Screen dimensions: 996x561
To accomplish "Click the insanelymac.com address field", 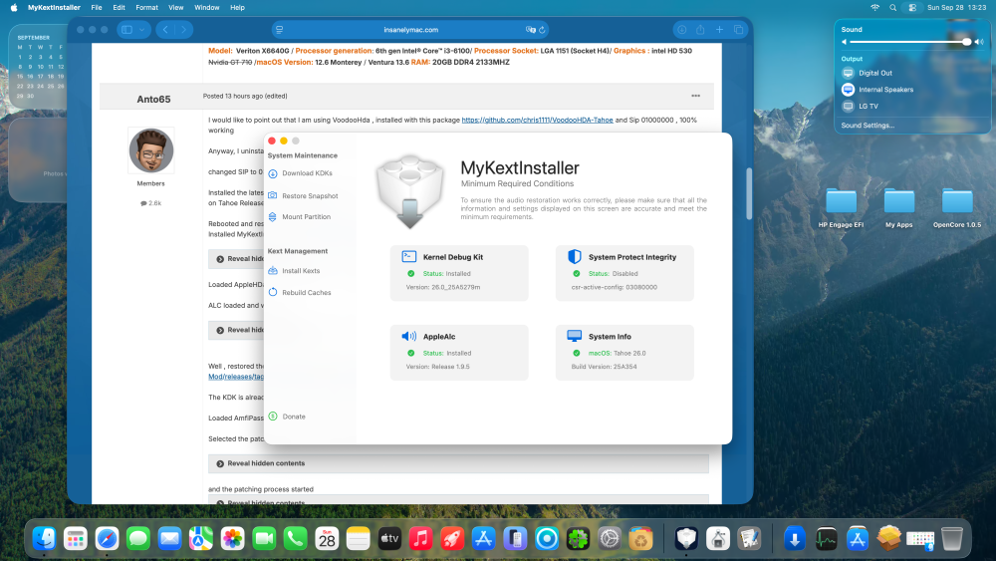I will [410, 30].
